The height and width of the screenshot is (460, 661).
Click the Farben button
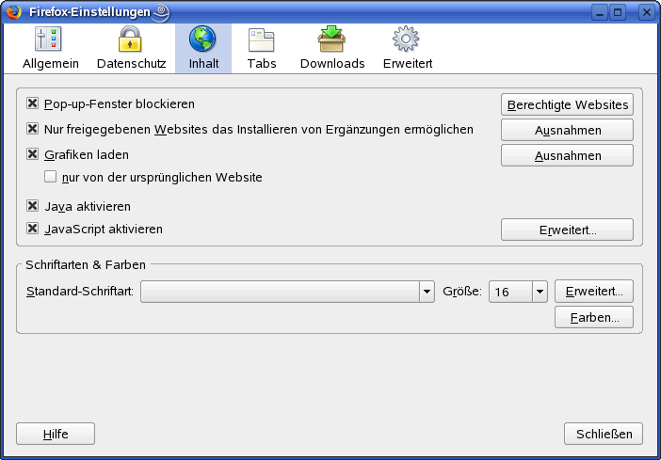pos(594,317)
